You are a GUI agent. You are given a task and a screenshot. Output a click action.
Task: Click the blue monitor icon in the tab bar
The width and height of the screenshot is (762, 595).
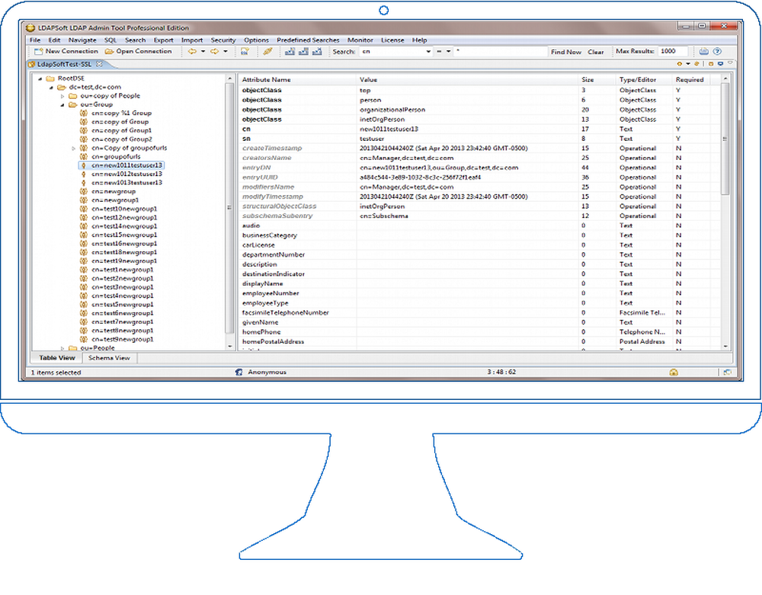point(720,64)
